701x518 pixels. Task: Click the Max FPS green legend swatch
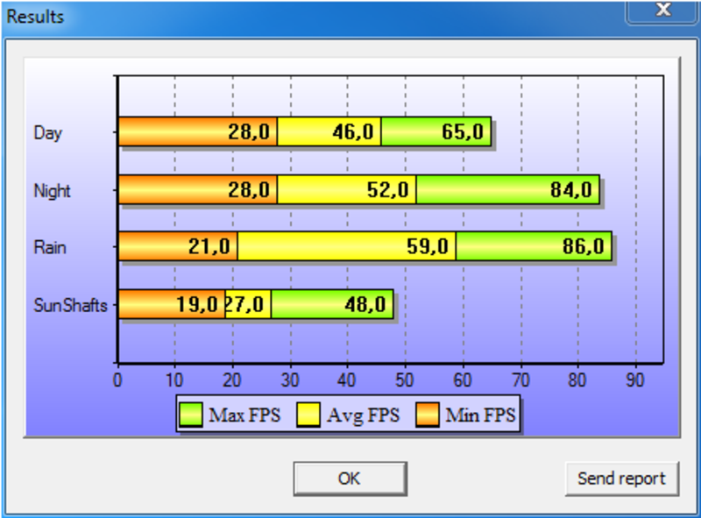[190, 415]
